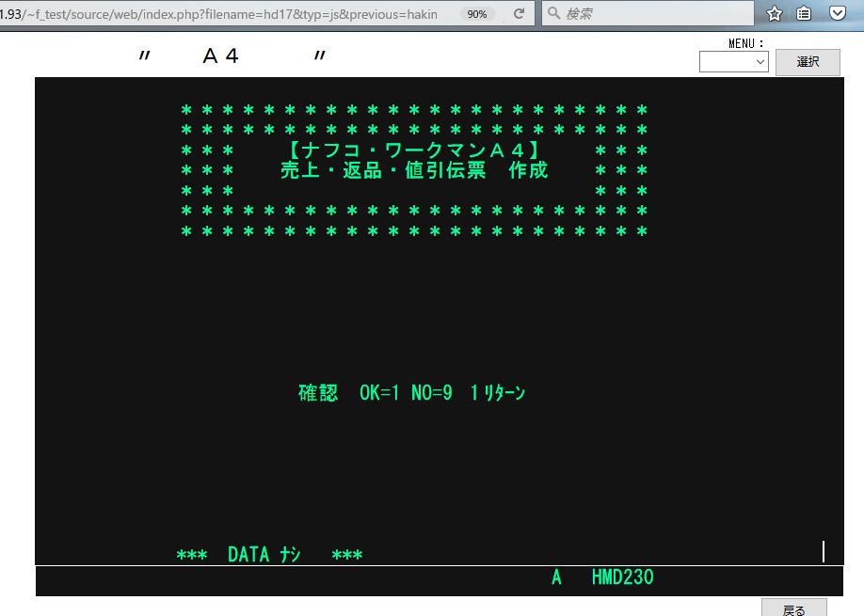Click the Pocket save icon
This screenshot has width=864, height=616.
click(837, 13)
